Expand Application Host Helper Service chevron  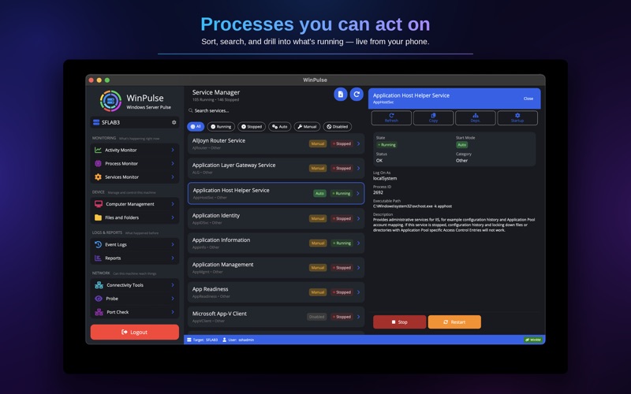point(358,193)
